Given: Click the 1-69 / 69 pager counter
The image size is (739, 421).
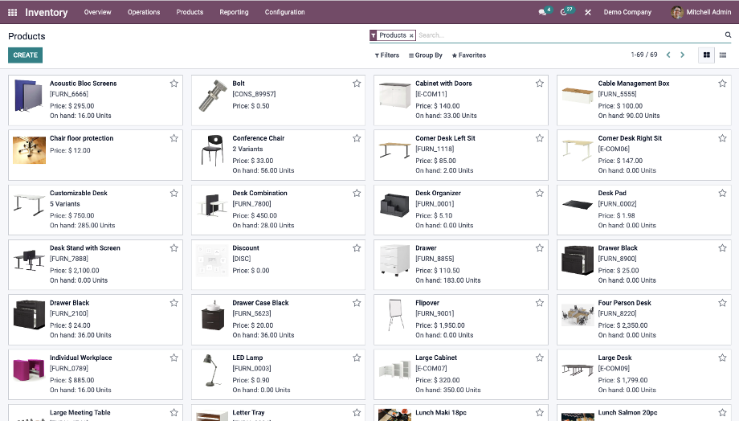Looking at the screenshot, I should (x=644, y=55).
